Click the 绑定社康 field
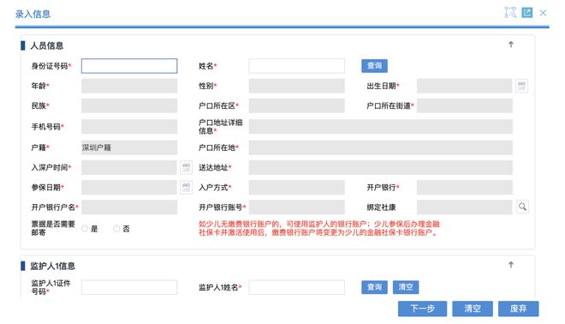565x324 pixels. pyautogui.click(x=465, y=207)
